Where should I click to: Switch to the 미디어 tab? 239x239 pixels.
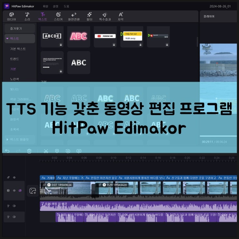tap(12, 17)
